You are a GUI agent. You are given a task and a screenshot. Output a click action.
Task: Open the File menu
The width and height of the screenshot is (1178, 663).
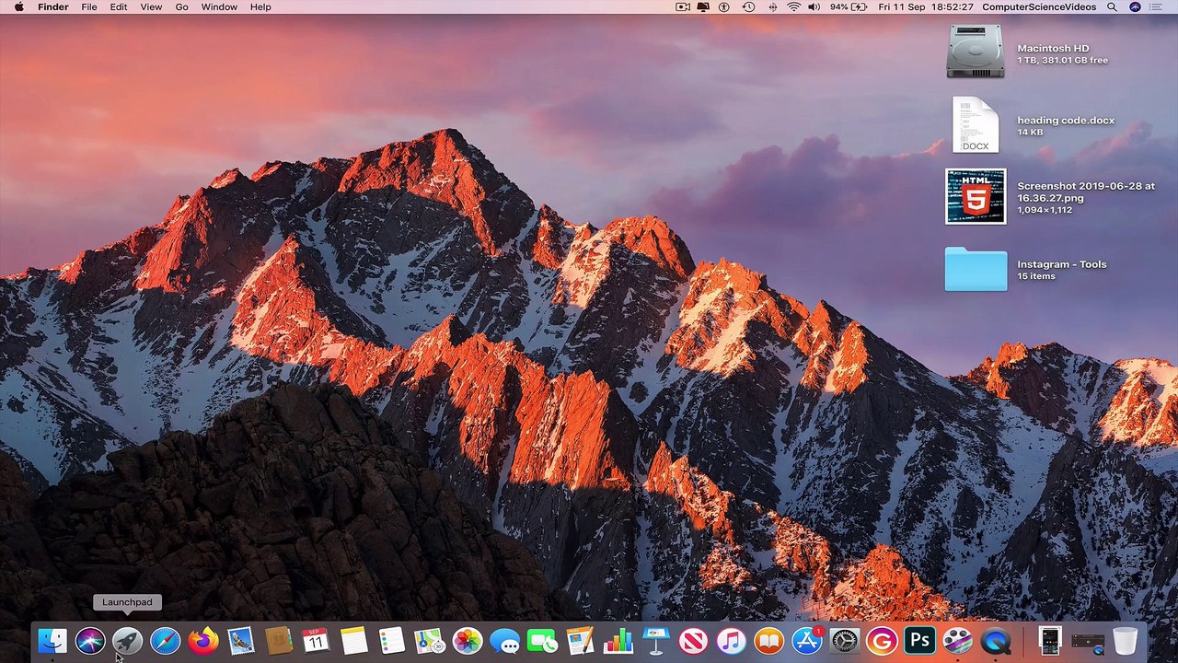[x=89, y=7]
